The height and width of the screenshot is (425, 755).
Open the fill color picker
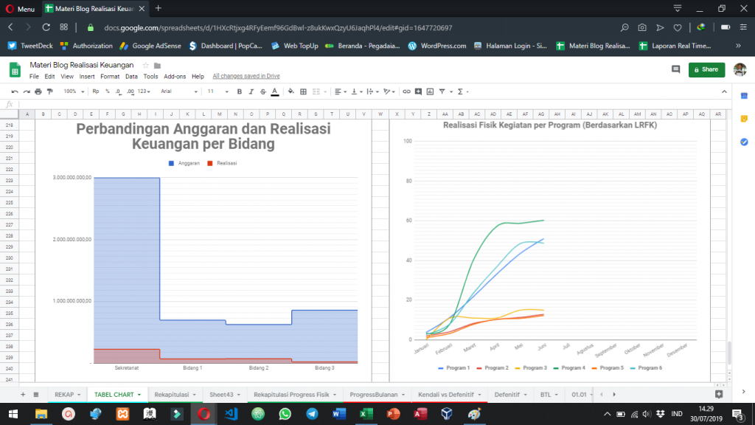point(291,91)
